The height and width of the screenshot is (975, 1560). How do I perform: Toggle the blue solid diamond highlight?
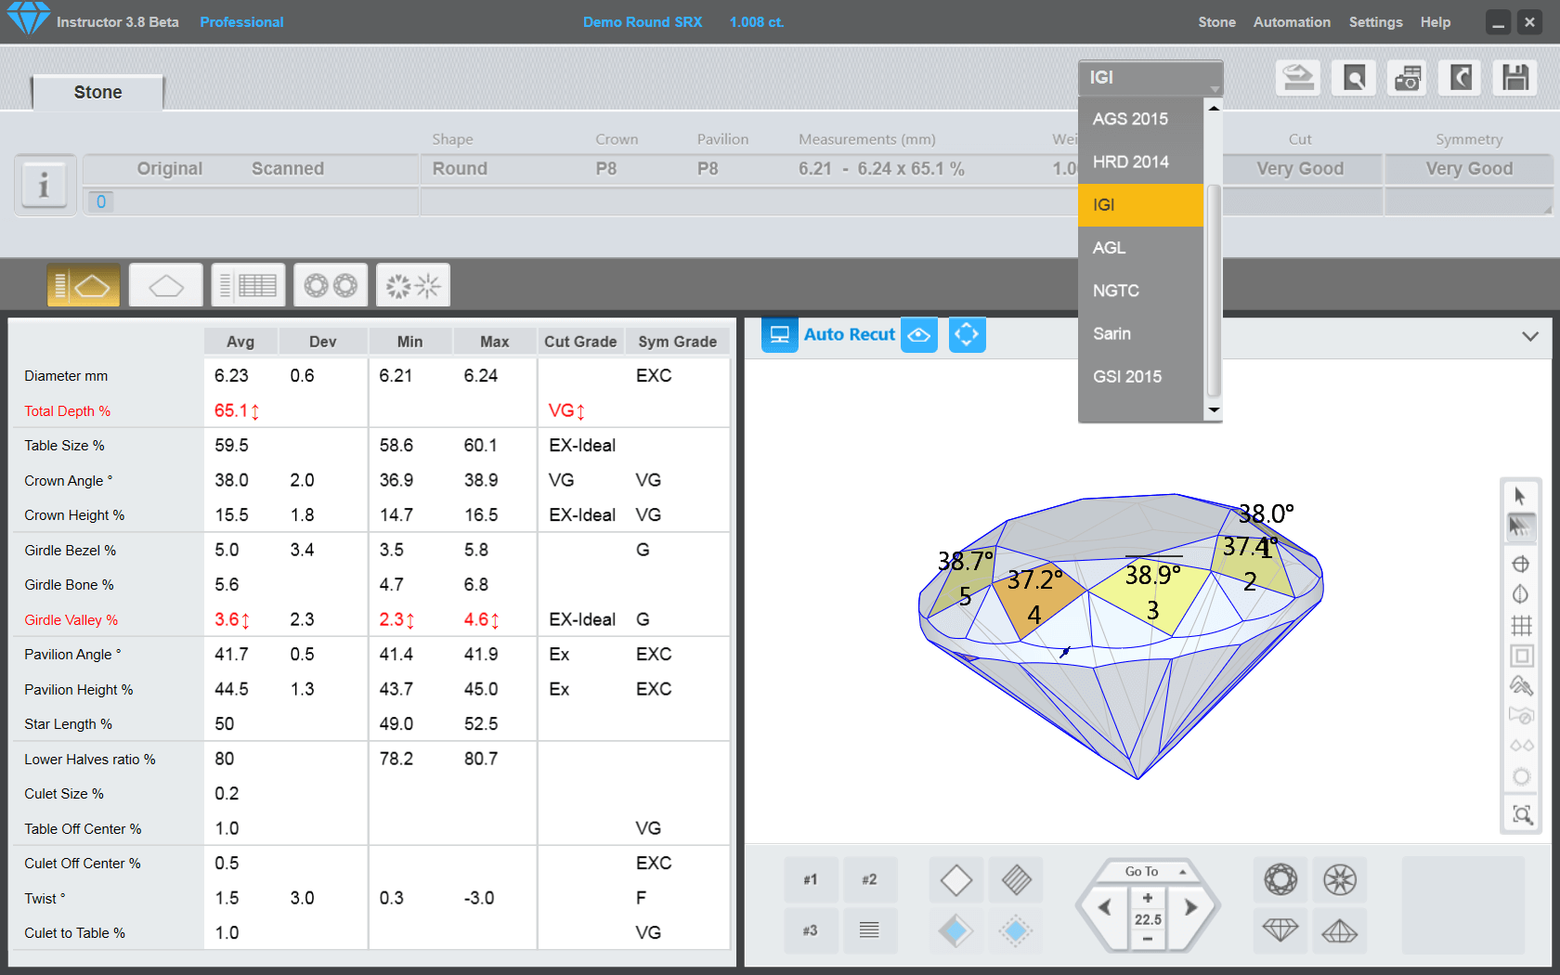pos(956,930)
